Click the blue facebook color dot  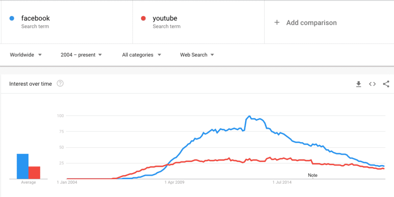click(x=12, y=18)
